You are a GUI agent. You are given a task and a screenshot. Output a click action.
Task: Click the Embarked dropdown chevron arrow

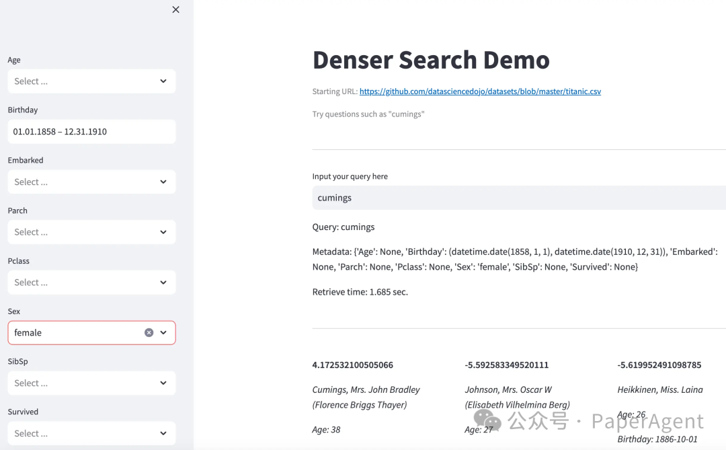pyautogui.click(x=163, y=182)
